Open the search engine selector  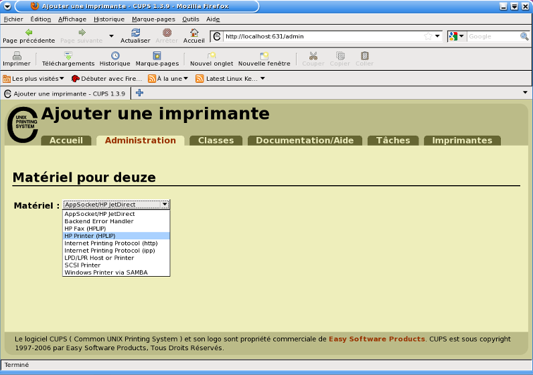(x=456, y=36)
